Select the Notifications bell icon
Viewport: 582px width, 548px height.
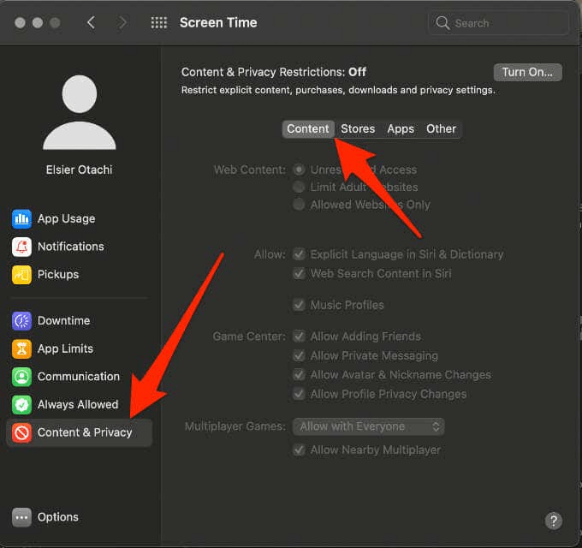pos(21,247)
